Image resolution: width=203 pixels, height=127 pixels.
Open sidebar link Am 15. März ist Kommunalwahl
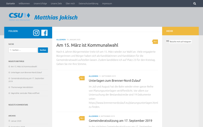pyautogui.click(x=24, y=66)
